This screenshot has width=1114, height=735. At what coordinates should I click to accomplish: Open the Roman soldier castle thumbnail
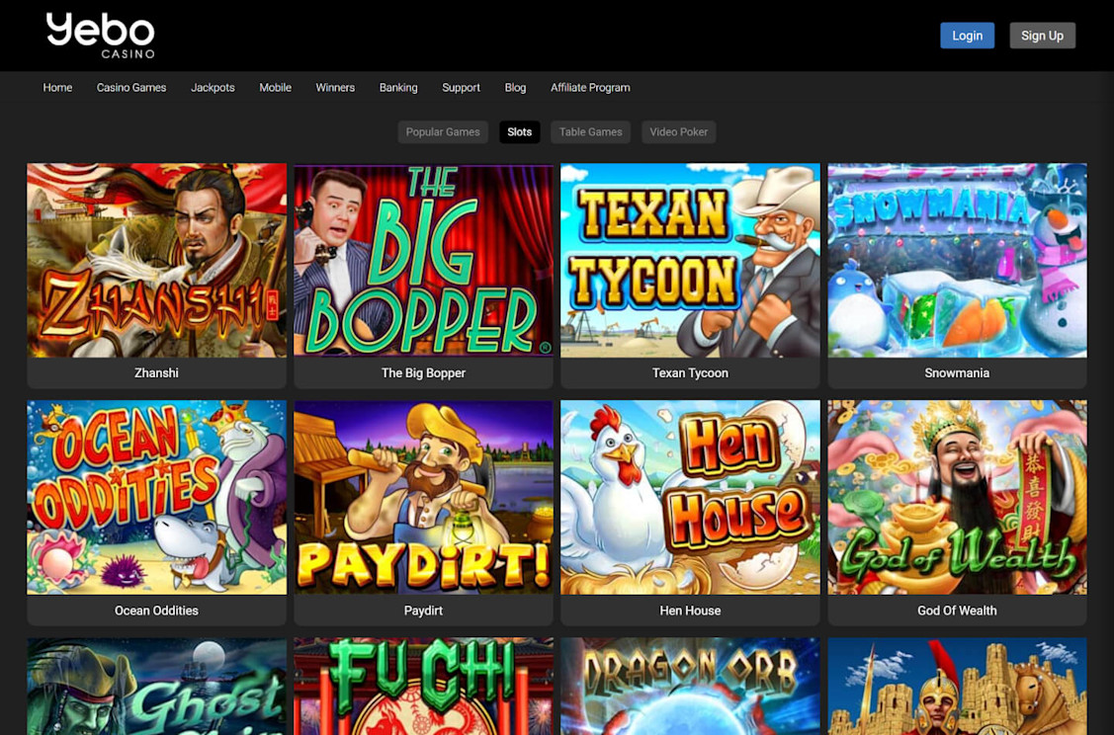[x=957, y=686]
